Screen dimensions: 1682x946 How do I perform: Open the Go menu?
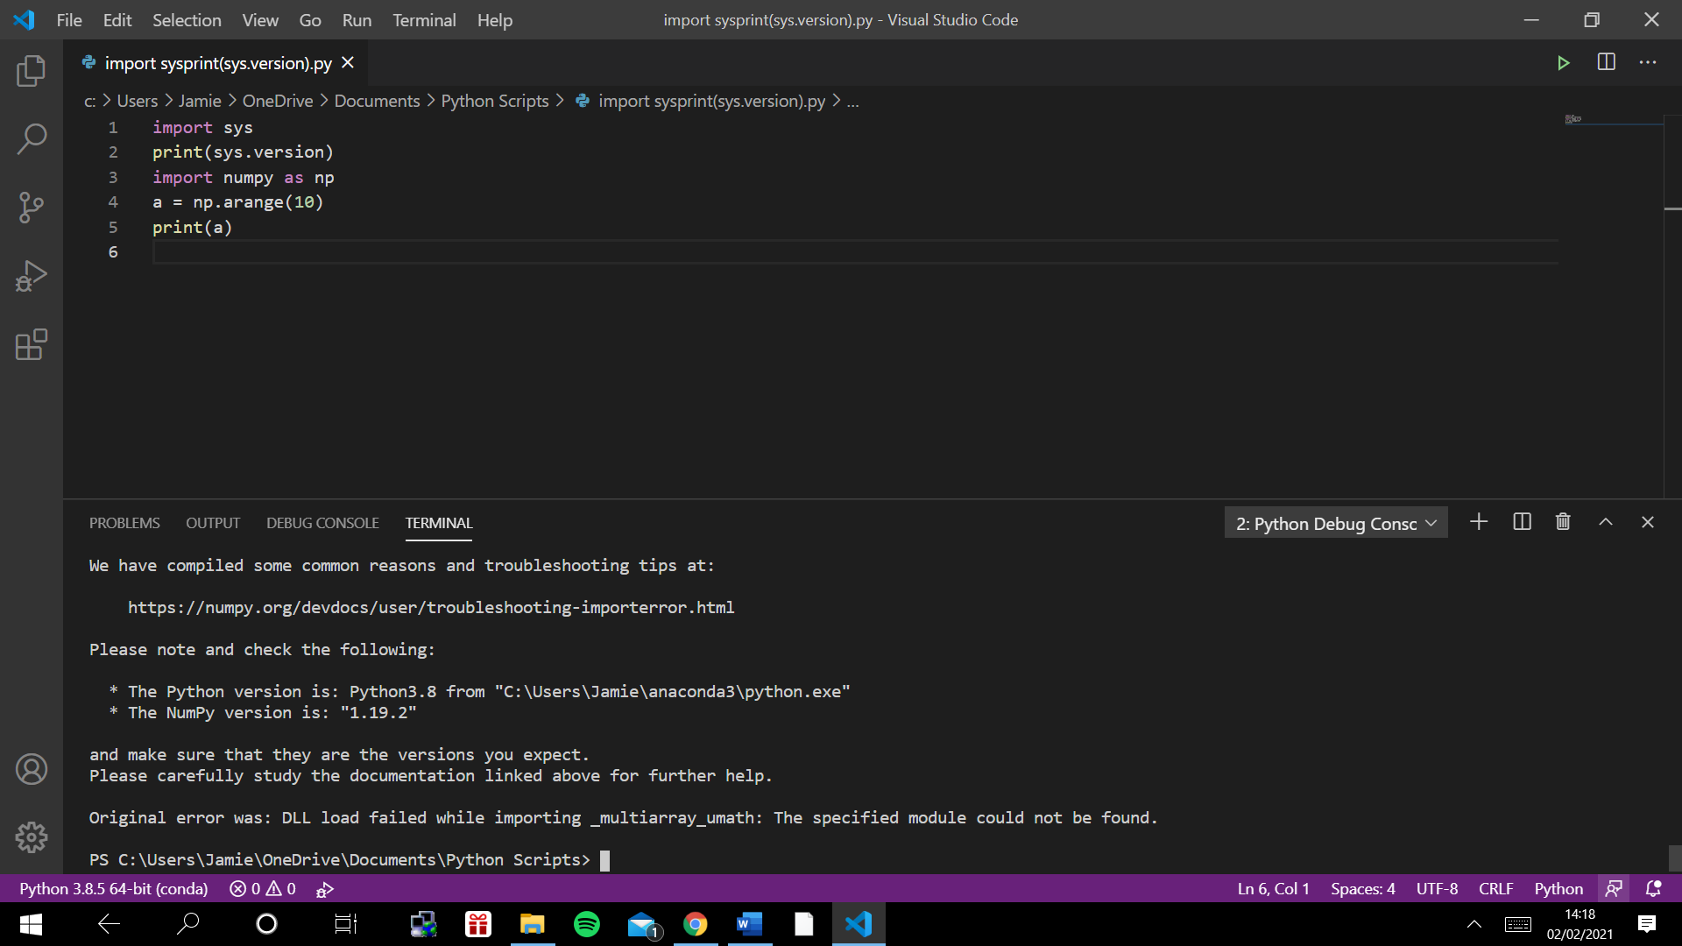(310, 20)
